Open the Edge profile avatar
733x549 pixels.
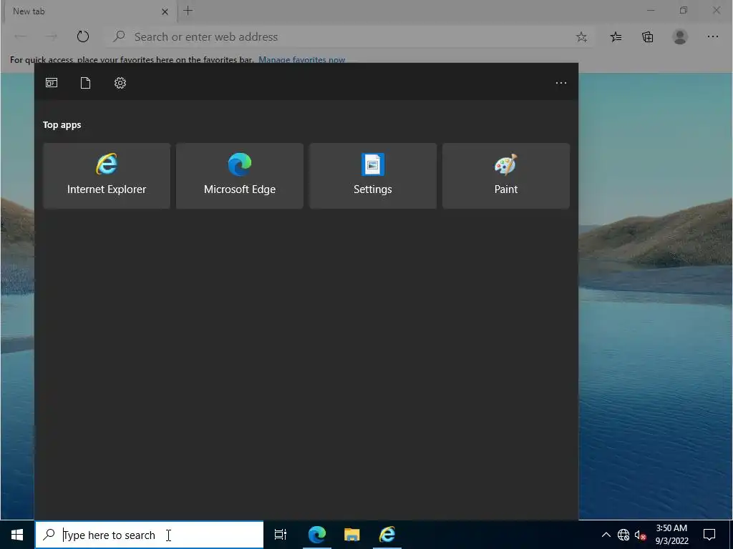[680, 37]
